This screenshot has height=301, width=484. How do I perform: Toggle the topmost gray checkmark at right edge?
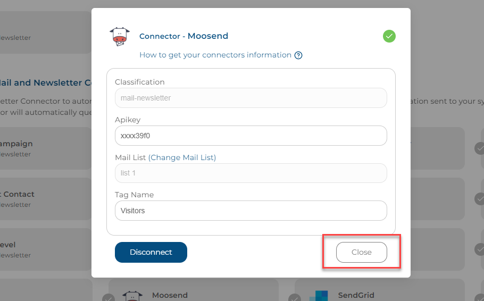[x=480, y=148]
